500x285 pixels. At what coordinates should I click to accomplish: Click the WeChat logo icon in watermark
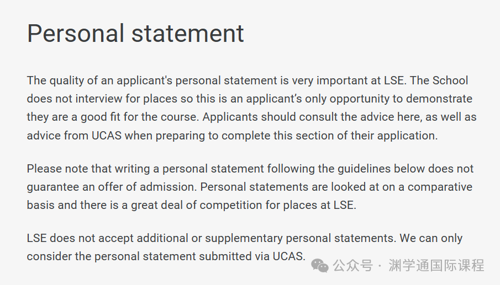(x=320, y=265)
